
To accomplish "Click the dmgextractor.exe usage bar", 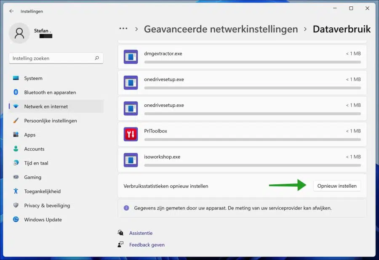I will click(252, 62).
